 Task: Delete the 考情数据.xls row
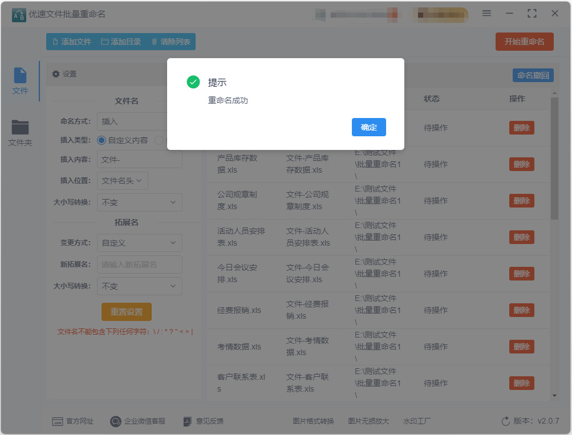point(522,347)
